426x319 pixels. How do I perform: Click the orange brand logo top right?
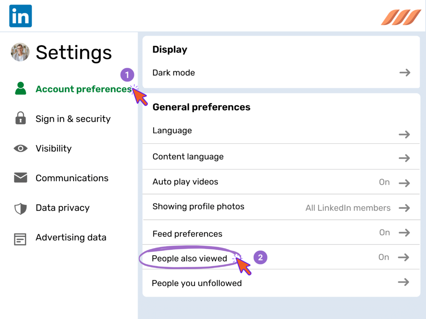click(400, 18)
